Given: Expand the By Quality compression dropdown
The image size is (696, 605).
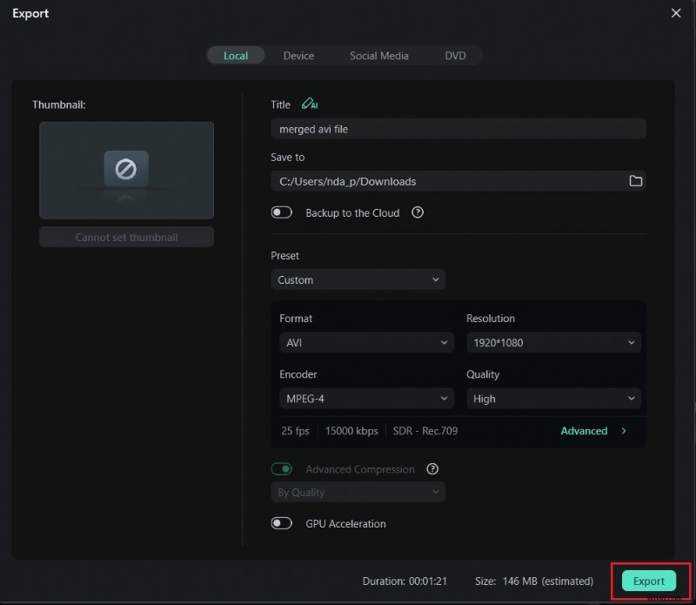Looking at the screenshot, I should click(x=358, y=492).
